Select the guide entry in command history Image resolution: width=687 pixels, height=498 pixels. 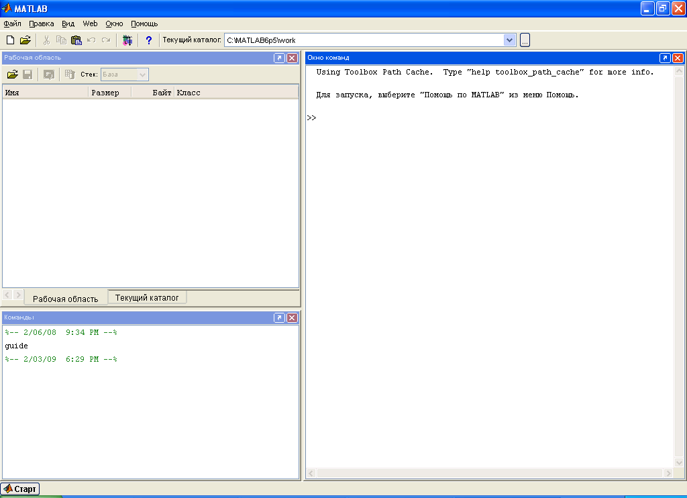tap(16, 346)
